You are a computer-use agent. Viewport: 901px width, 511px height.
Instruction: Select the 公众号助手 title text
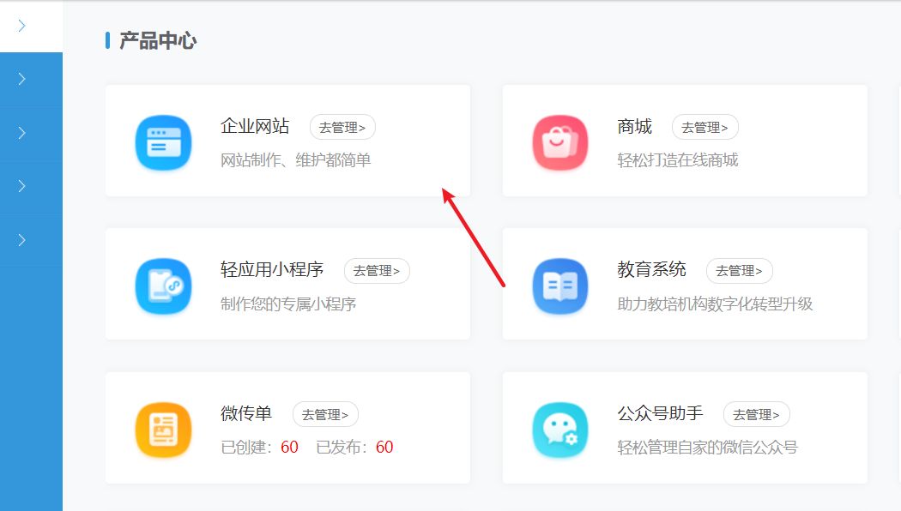coord(660,412)
